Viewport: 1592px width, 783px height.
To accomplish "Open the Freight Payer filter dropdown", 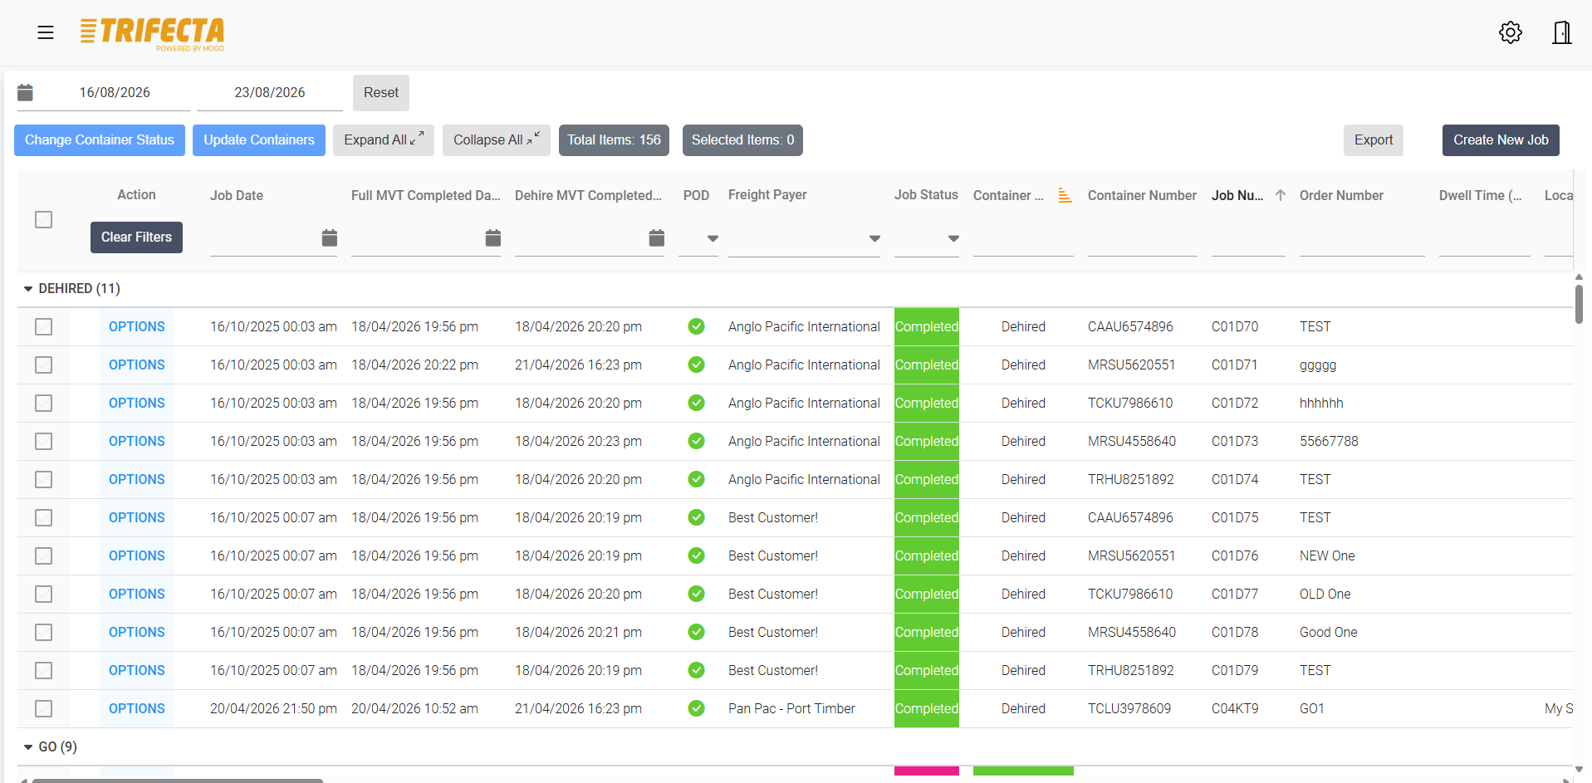I will point(874,239).
